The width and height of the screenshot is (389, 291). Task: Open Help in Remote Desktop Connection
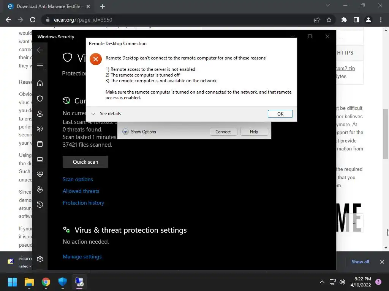click(254, 131)
